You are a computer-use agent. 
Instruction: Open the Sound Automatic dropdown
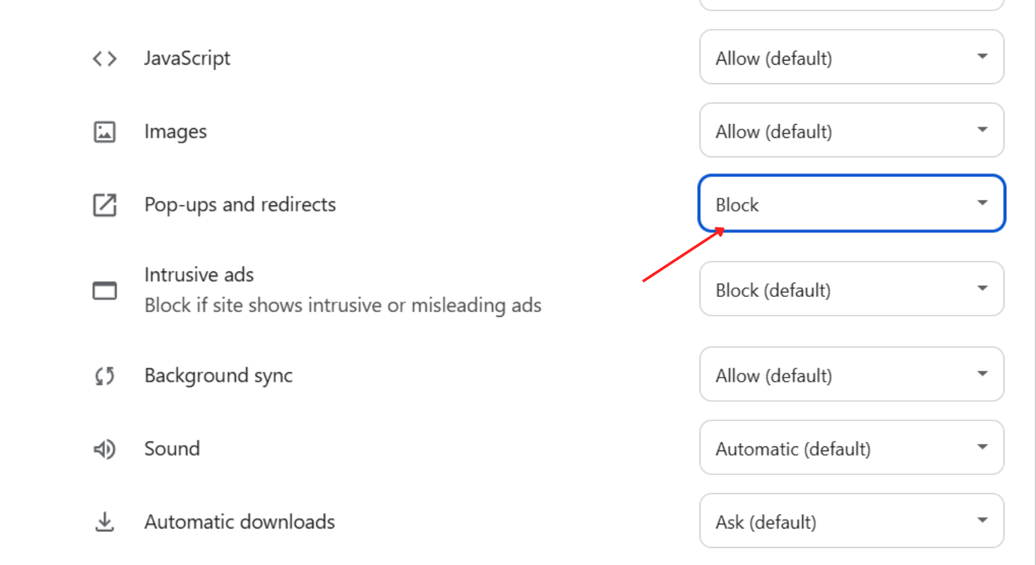click(851, 448)
